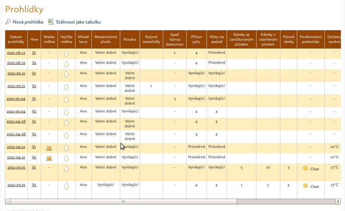Click sun Clear icon in 2012-03-25 V1 row
This screenshot has width=345, height=211.
pyautogui.click(x=305, y=168)
